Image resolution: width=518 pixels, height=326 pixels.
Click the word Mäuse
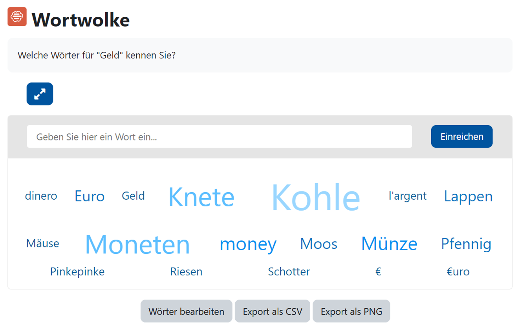pyautogui.click(x=42, y=244)
